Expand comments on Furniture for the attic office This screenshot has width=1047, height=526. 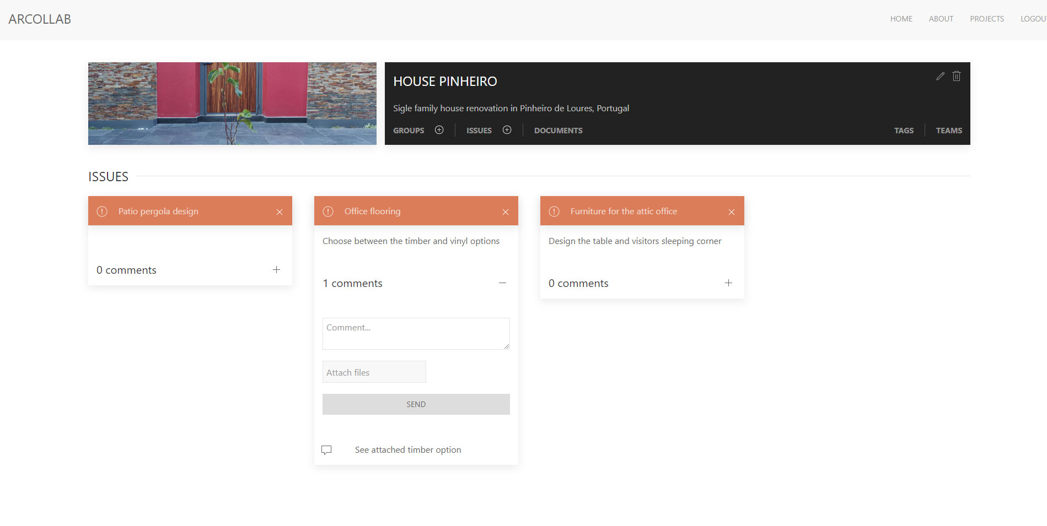728,283
